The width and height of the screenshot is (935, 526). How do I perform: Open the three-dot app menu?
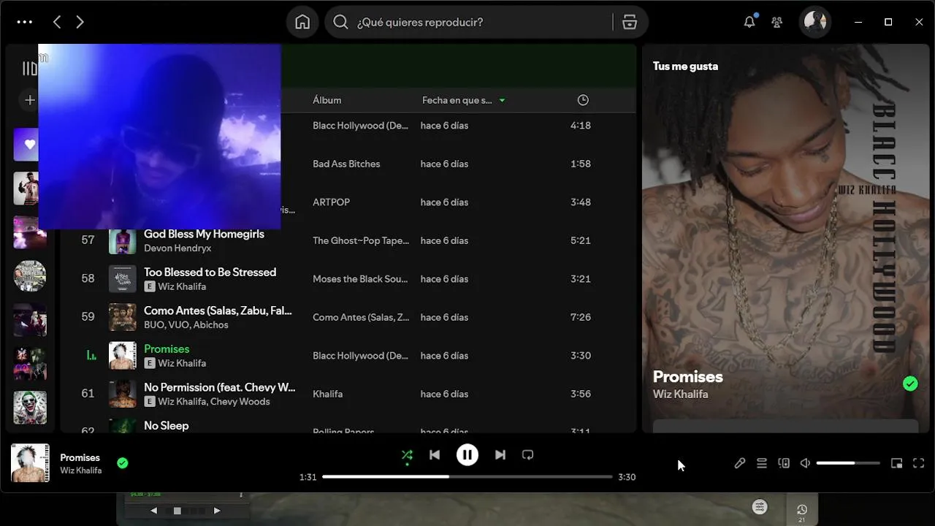25,22
